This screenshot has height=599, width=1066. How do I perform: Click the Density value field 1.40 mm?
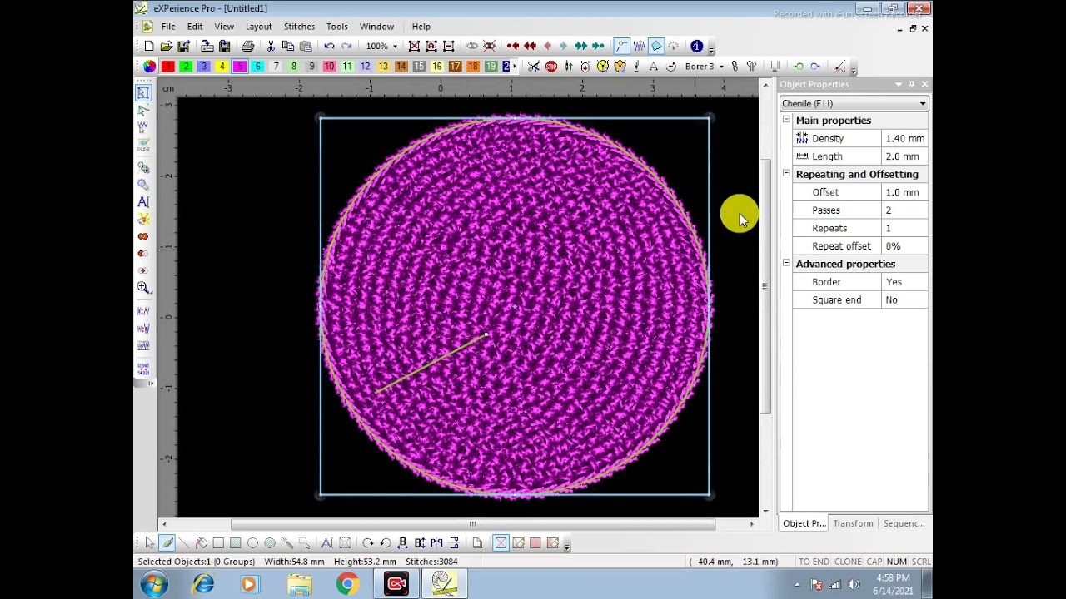pos(904,139)
